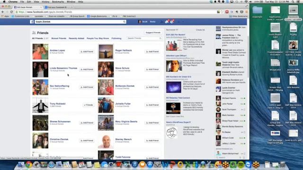This screenshot has height=170, width=303.
Task: Reload the page in Chrome
Action: point(11,12)
